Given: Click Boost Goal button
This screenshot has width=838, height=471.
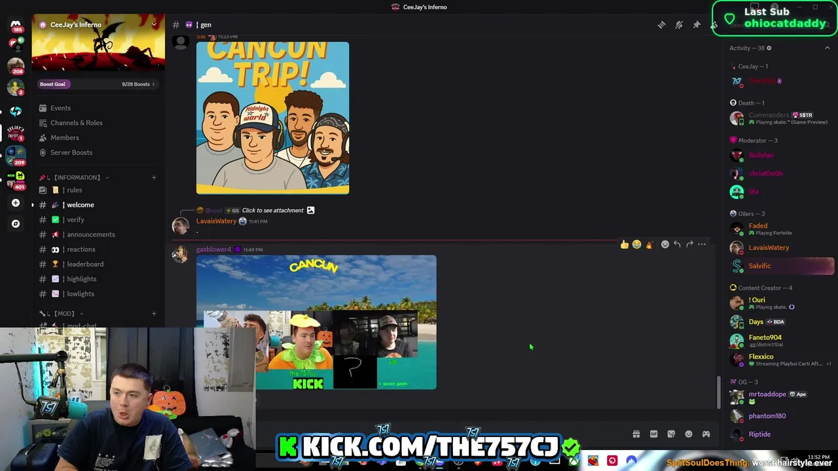Looking at the screenshot, I should tap(52, 84).
